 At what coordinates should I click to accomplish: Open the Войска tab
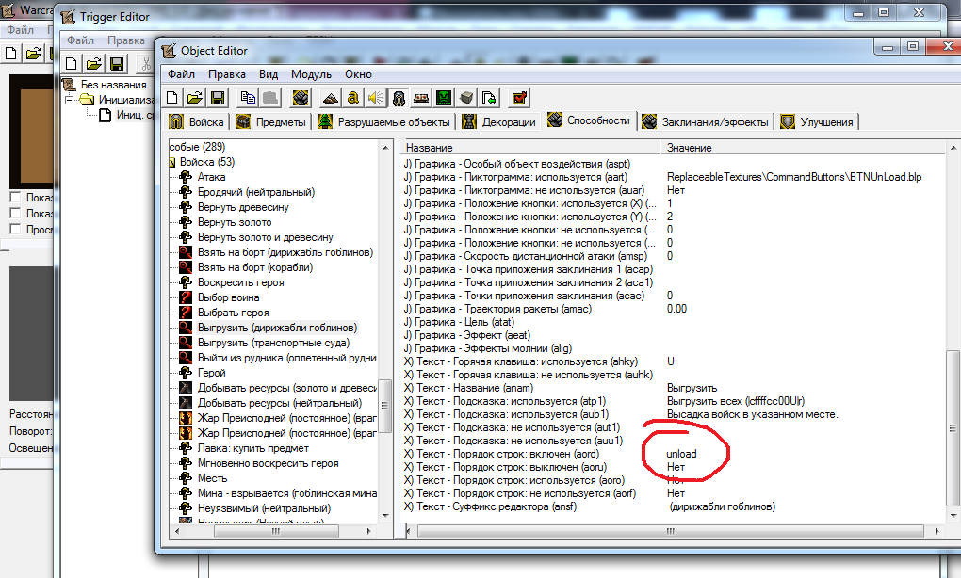pos(197,121)
